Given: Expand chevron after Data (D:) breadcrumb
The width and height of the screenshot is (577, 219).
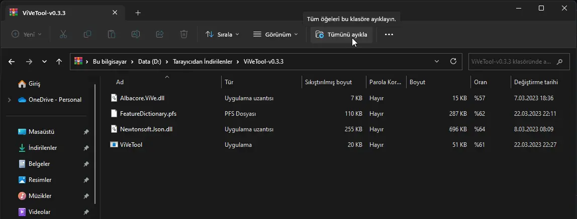Looking at the screenshot, I should [167, 62].
